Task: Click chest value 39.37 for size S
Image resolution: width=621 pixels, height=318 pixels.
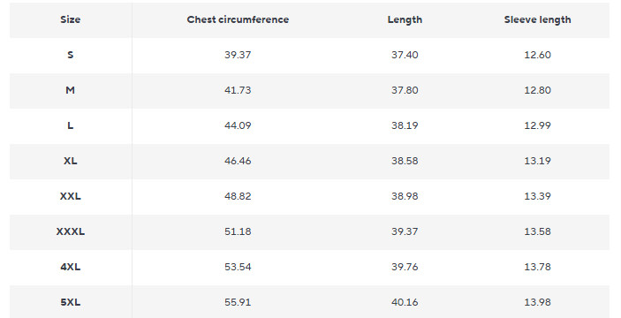Action: coord(238,55)
